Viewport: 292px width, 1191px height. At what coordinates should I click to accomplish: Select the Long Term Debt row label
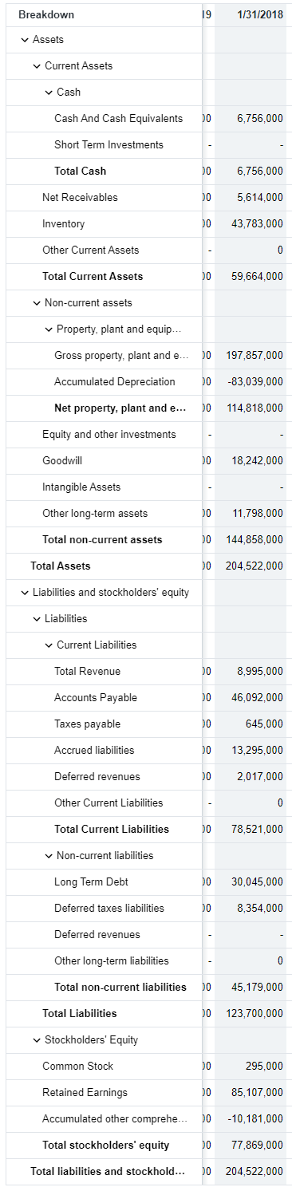click(91, 881)
